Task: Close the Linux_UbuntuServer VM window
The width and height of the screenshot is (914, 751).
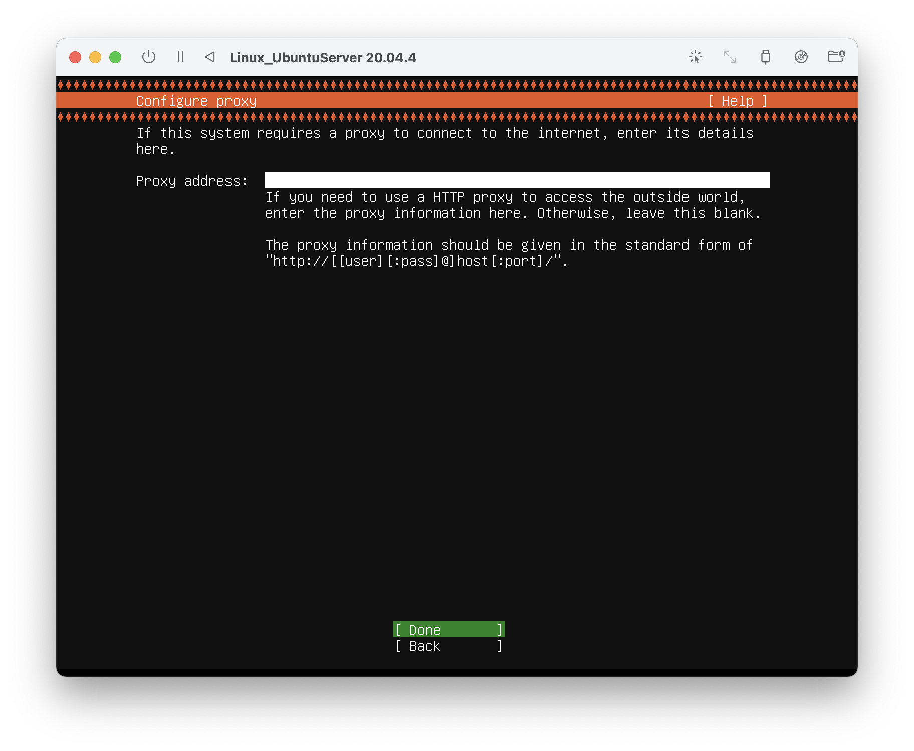Action: (75, 57)
